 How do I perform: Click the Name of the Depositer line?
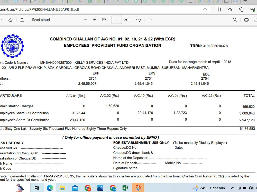160,158
